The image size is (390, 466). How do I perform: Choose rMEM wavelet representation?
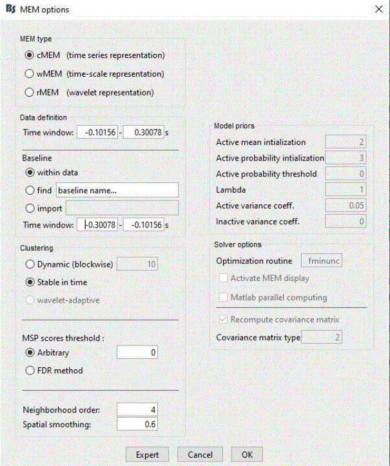pyautogui.click(x=30, y=92)
